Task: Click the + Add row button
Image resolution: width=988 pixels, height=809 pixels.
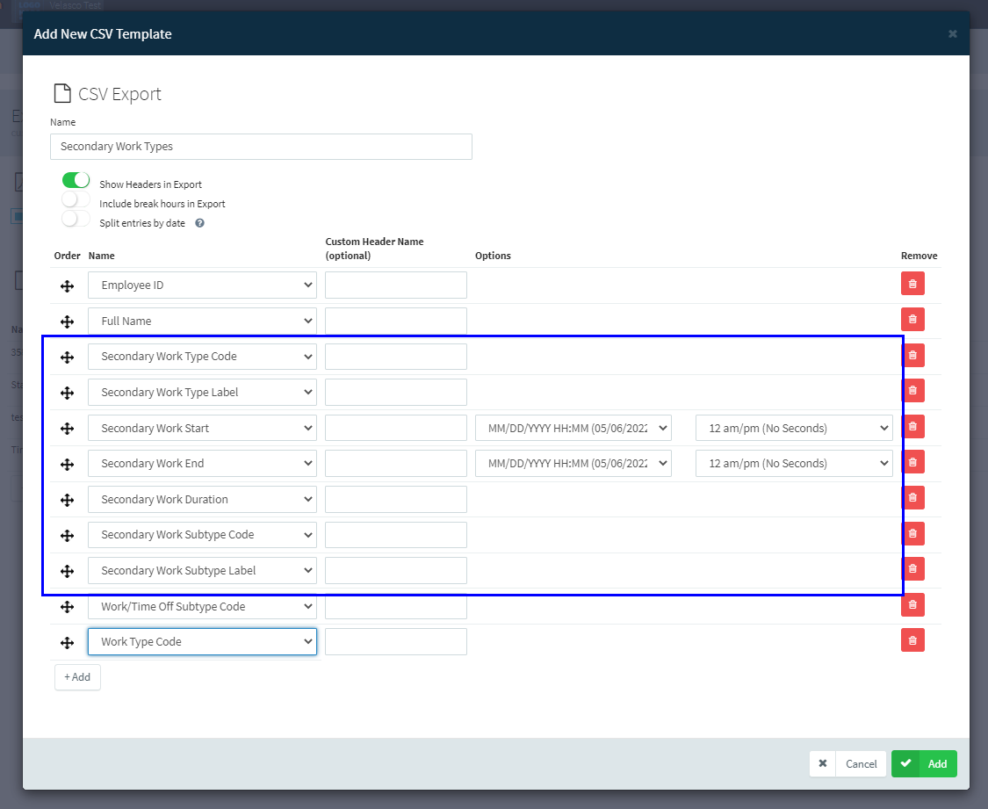Action: pyautogui.click(x=77, y=677)
